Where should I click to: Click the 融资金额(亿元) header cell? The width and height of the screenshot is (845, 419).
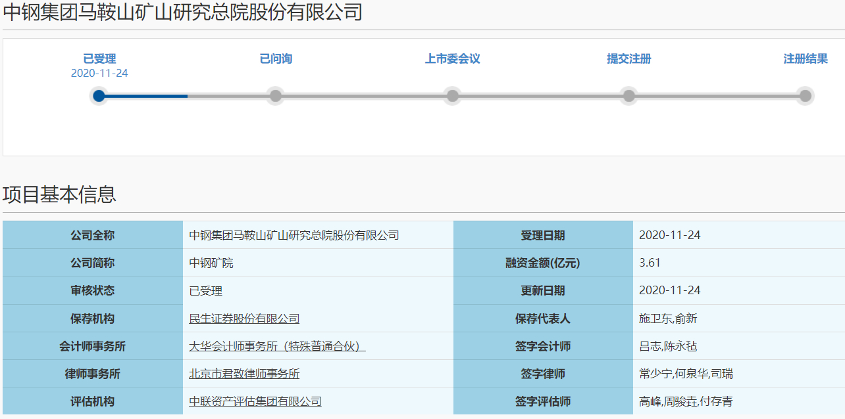tap(543, 263)
